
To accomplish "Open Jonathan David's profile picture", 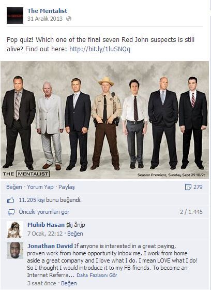I will (x=15, y=251).
